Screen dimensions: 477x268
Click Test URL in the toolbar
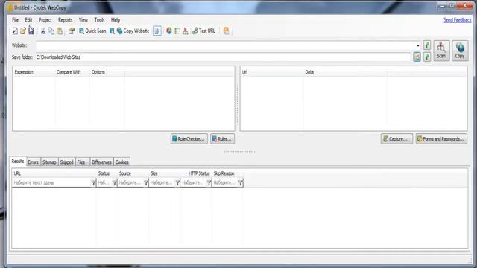click(203, 31)
